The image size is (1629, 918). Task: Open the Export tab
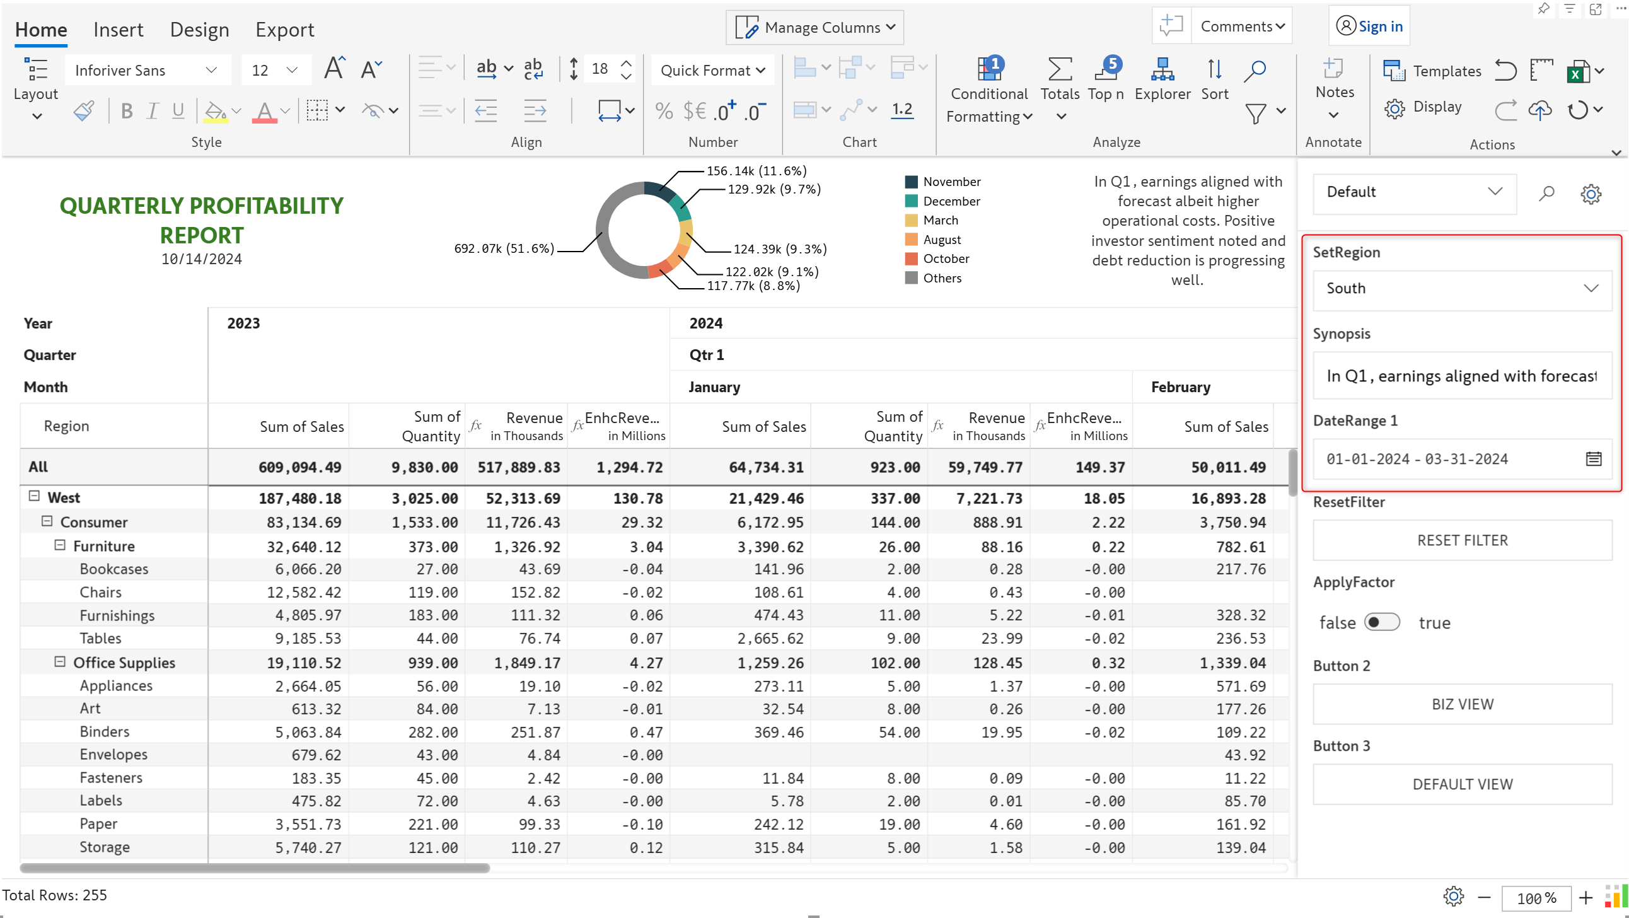tap(284, 30)
